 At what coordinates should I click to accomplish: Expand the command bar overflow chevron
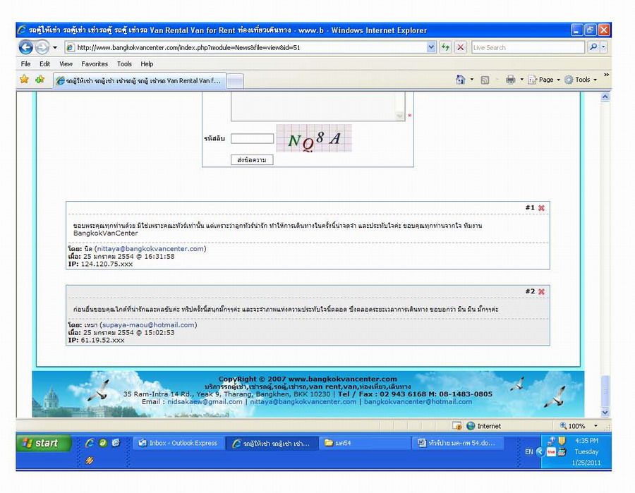click(606, 75)
